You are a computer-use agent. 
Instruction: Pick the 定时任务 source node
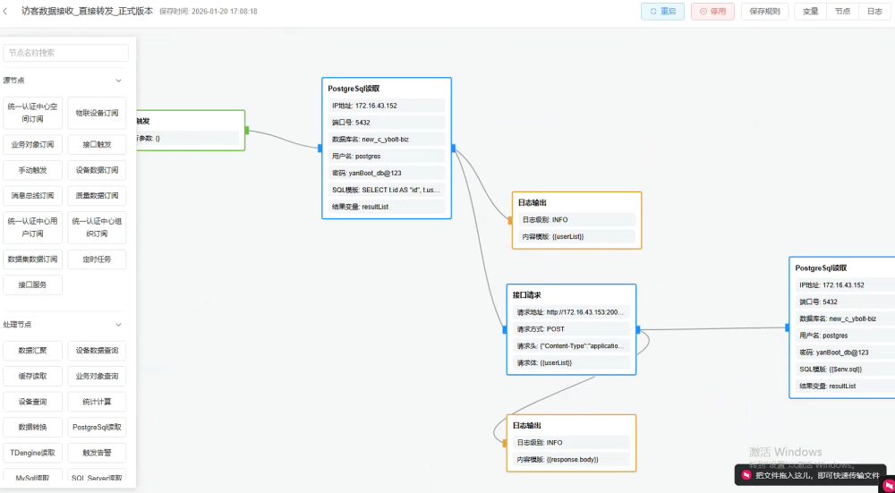[97, 259]
